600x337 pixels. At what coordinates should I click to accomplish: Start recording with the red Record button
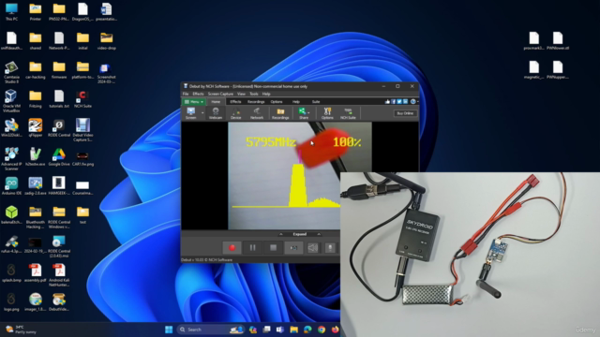click(232, 248)
